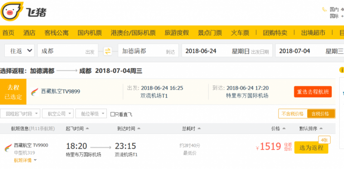This screenshot has width=344, height=169.
Task: Switch to 不含税价格 price display
Action: (x=293, y=114)
